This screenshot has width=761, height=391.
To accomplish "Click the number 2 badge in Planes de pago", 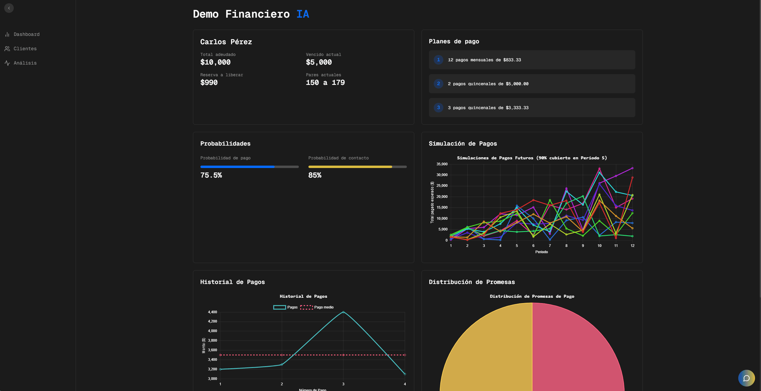I will 438,84.
